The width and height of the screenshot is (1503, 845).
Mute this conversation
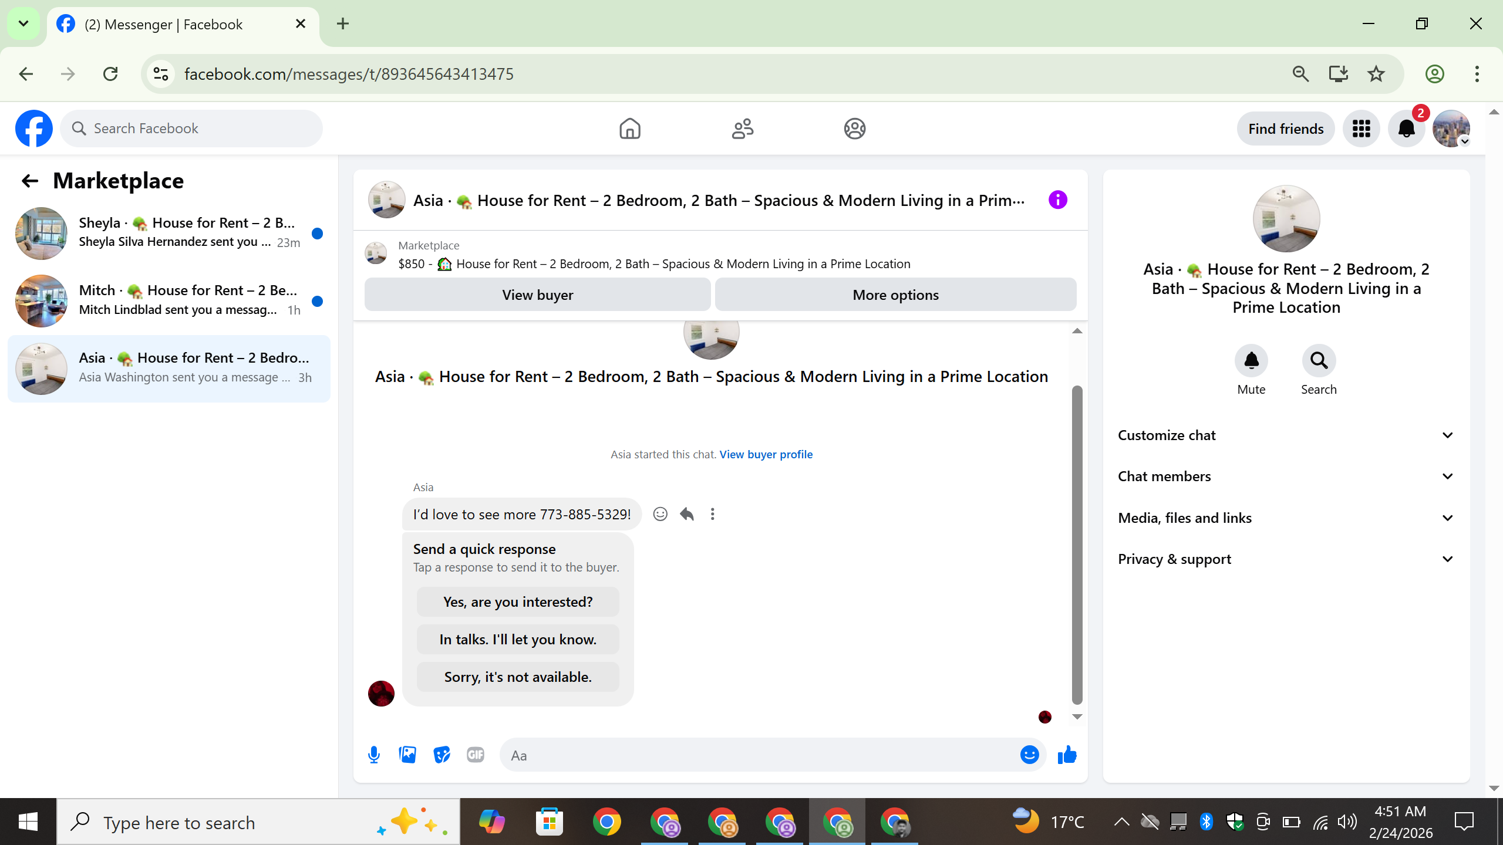click(x=1251, y=361)
